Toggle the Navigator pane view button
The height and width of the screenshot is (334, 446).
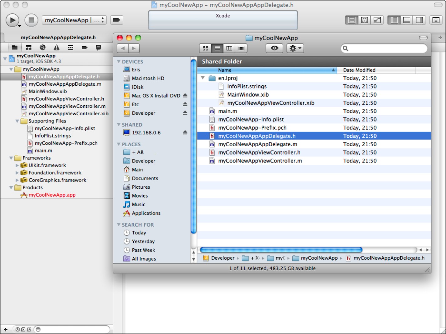pyautogui.click(x=394, y=20)
